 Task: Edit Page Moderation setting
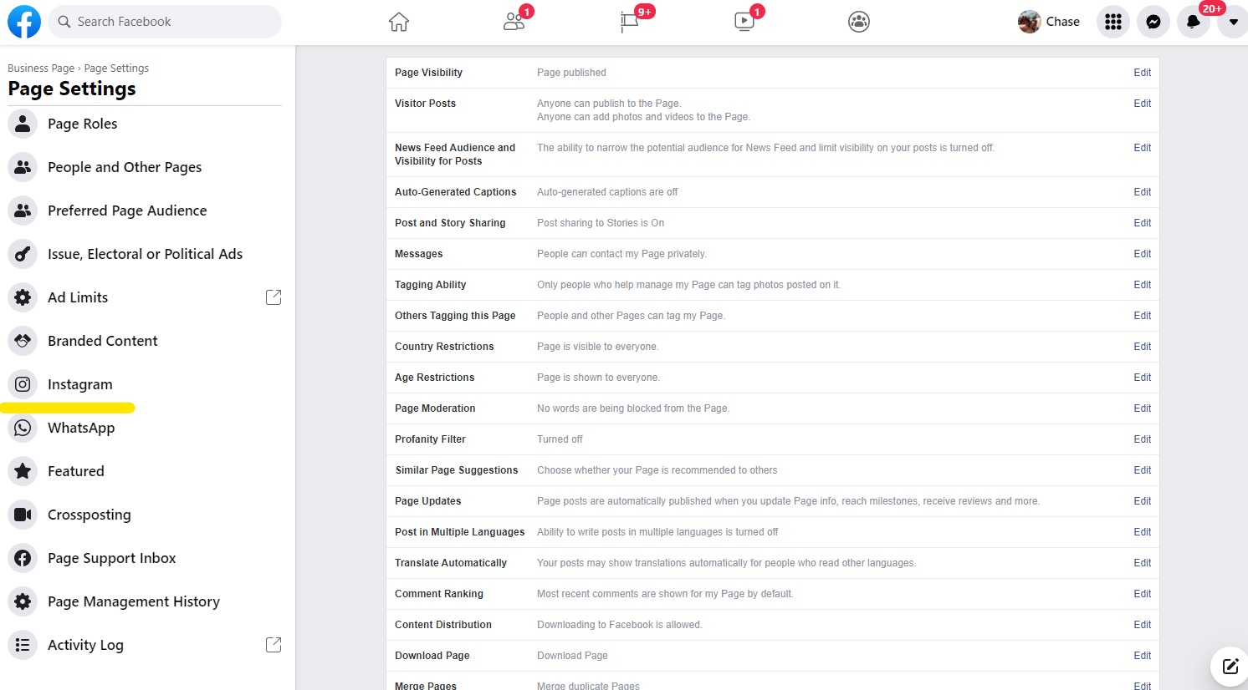[1143, 408]
